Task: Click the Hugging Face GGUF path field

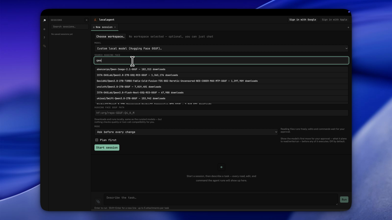Action: tap(221, 113)
